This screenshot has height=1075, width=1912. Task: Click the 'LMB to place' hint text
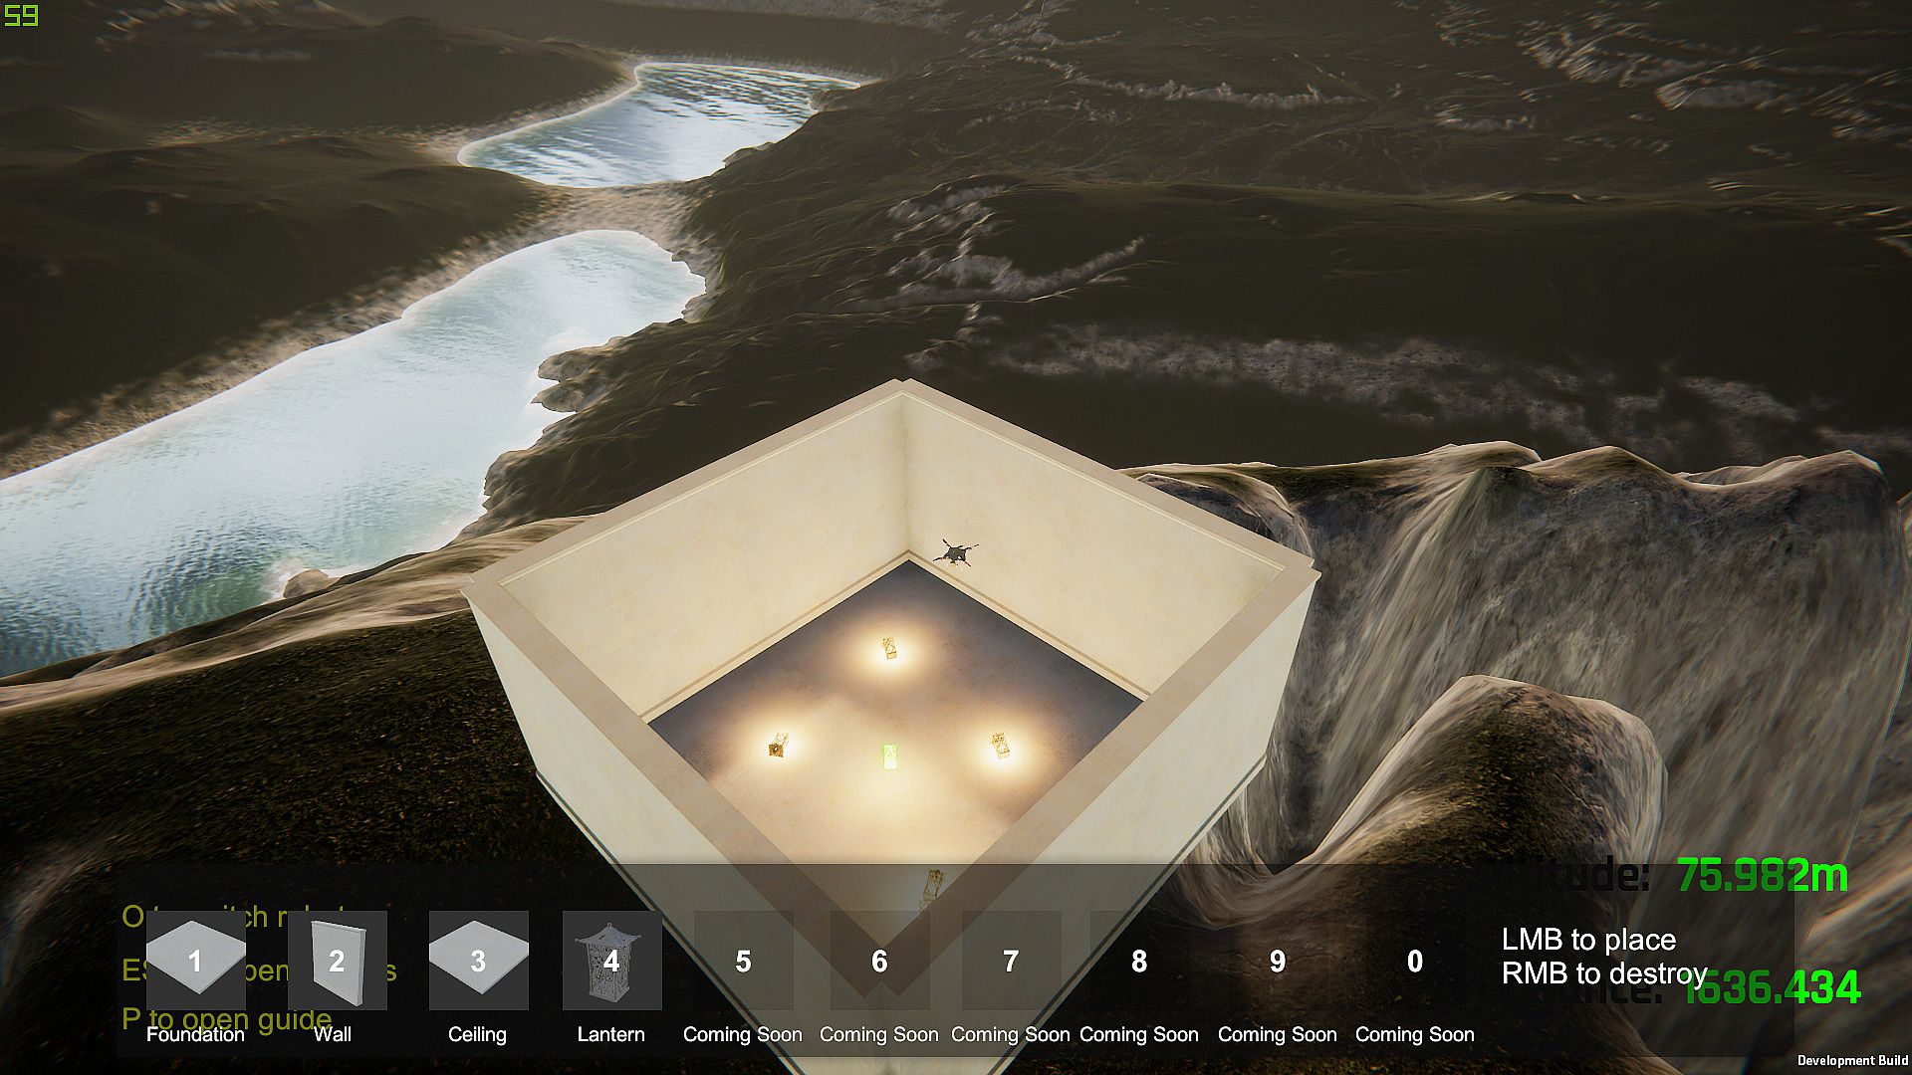pos(1588,940)
